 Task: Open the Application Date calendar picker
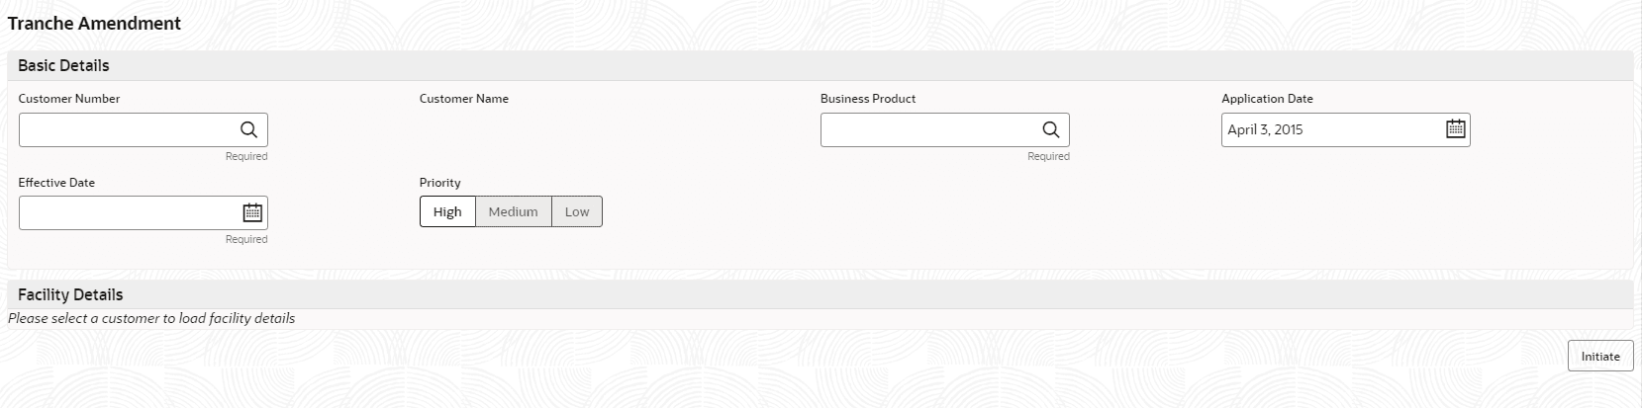1455,129
